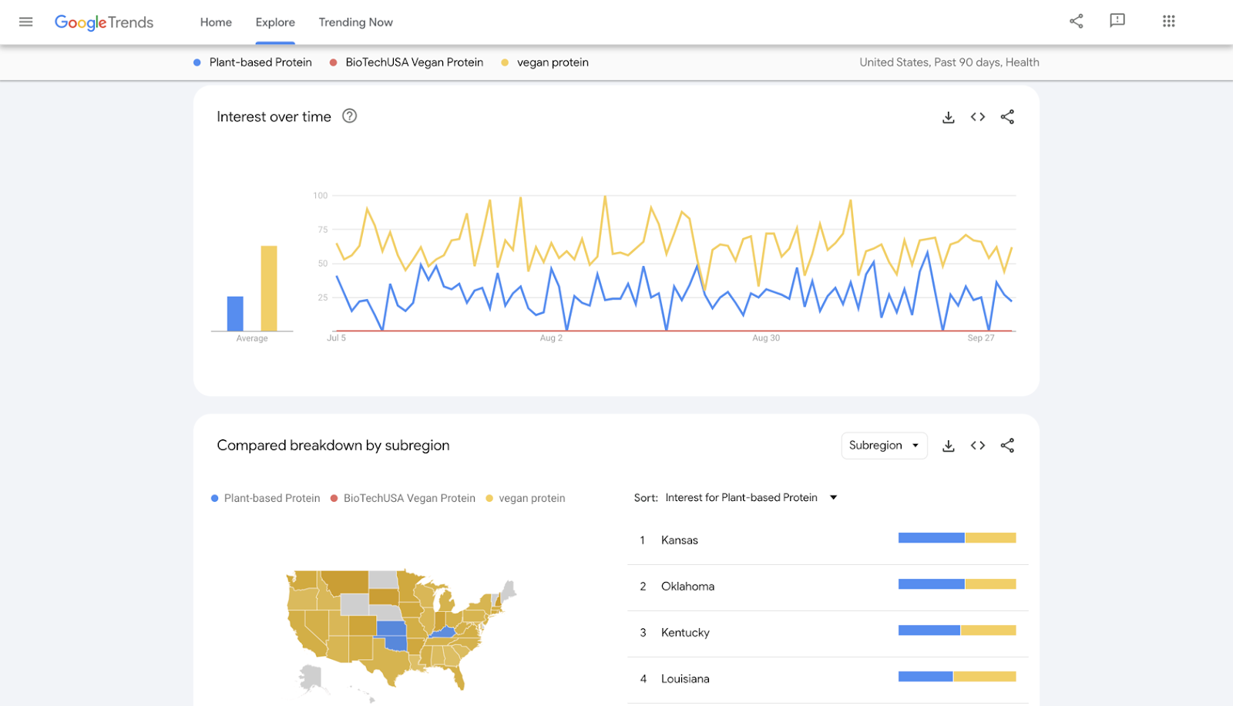
Task: Select the Explore tab
Action: pos(275,22)
